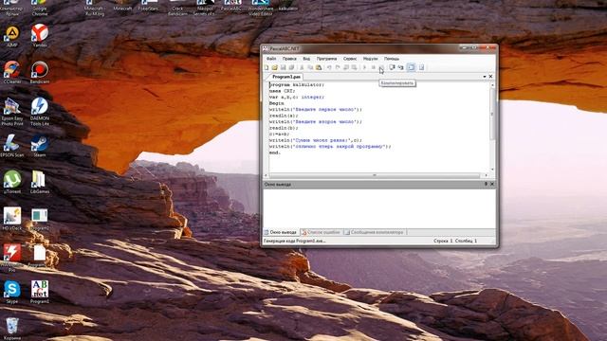
Task: Select the CCleaner desktop icon
Action: pyautogui.click(x=12, y=73)
